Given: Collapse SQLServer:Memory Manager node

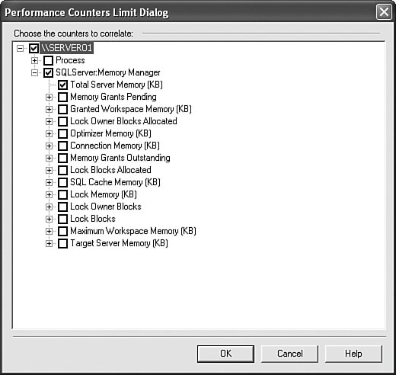Looking at the screenshot, I should pyautogui.click(x=34, y=73).
